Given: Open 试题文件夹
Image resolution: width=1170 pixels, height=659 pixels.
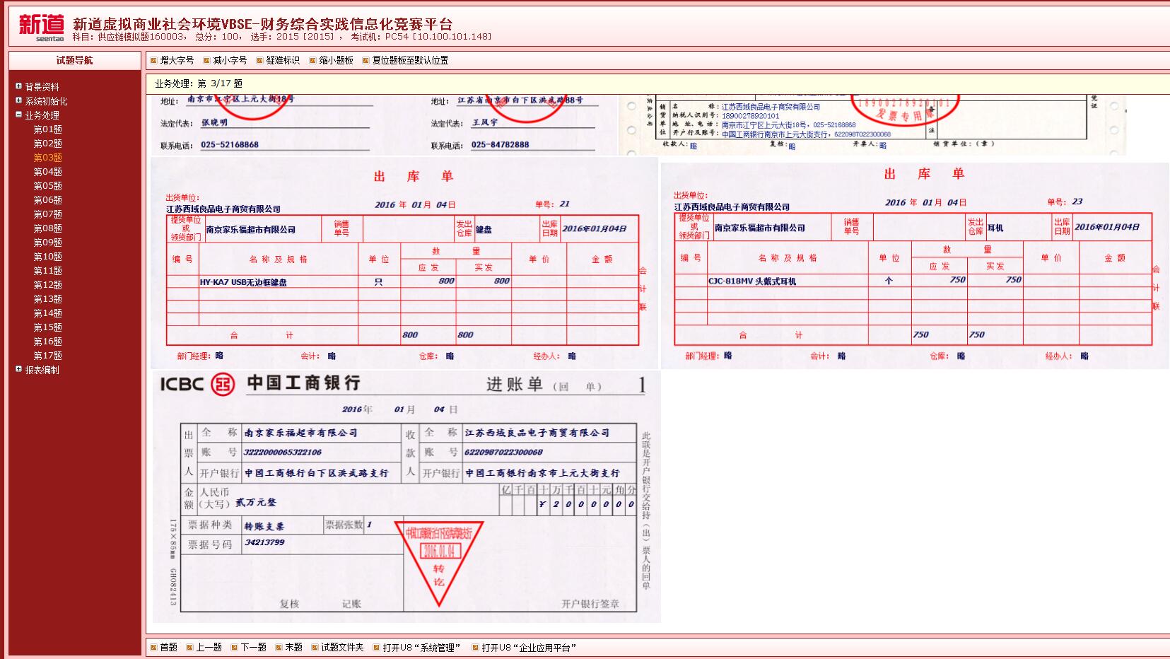Looking at the screenshot, I should tap(342, 648).
